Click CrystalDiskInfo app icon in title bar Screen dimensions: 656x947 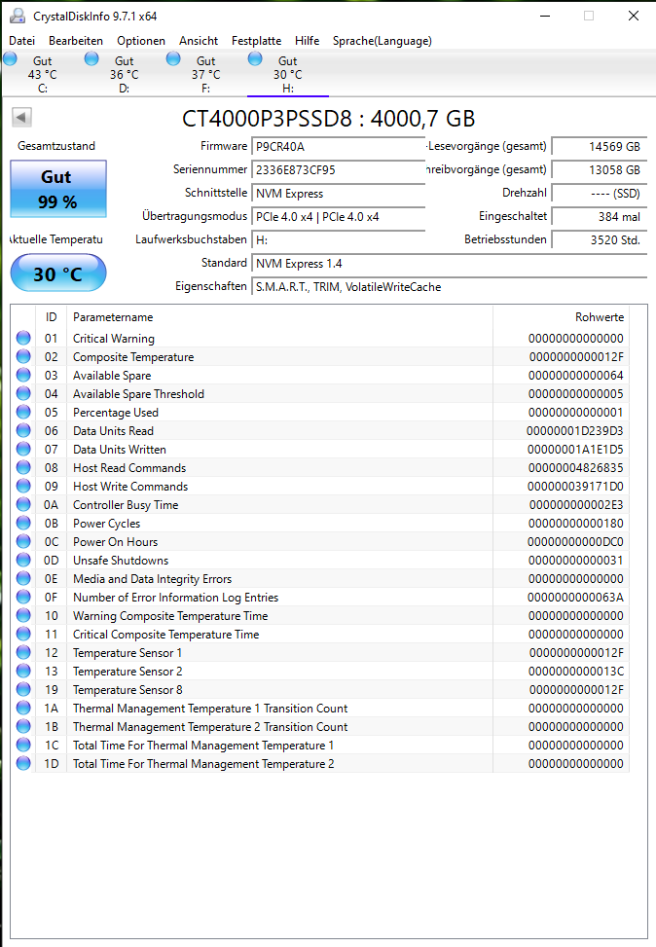point(18,16)
